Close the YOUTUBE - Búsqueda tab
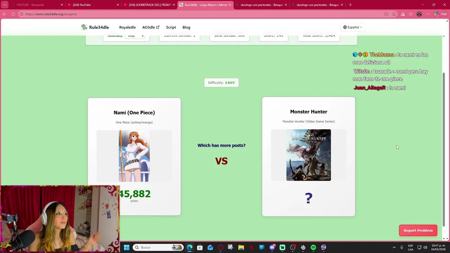This screenshot has height=253, width=450. click(62, 5)
